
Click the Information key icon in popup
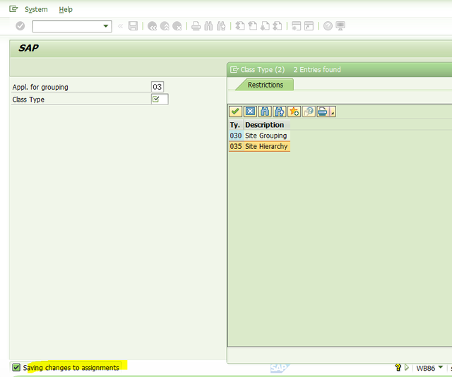[309, 112]
